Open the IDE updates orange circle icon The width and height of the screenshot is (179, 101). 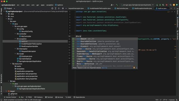coord(174,5)
